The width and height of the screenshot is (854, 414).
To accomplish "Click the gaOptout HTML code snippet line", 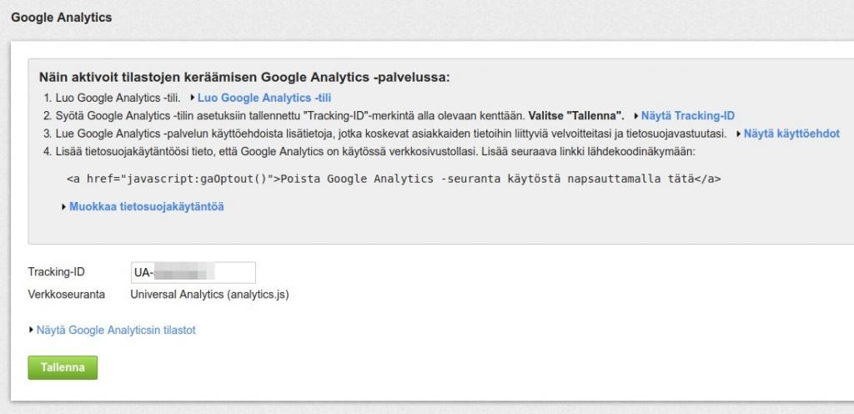I will 394,179.
